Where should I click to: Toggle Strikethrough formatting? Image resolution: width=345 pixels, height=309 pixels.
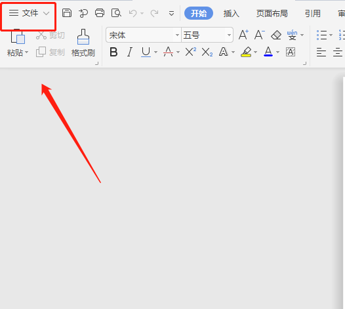168,52
